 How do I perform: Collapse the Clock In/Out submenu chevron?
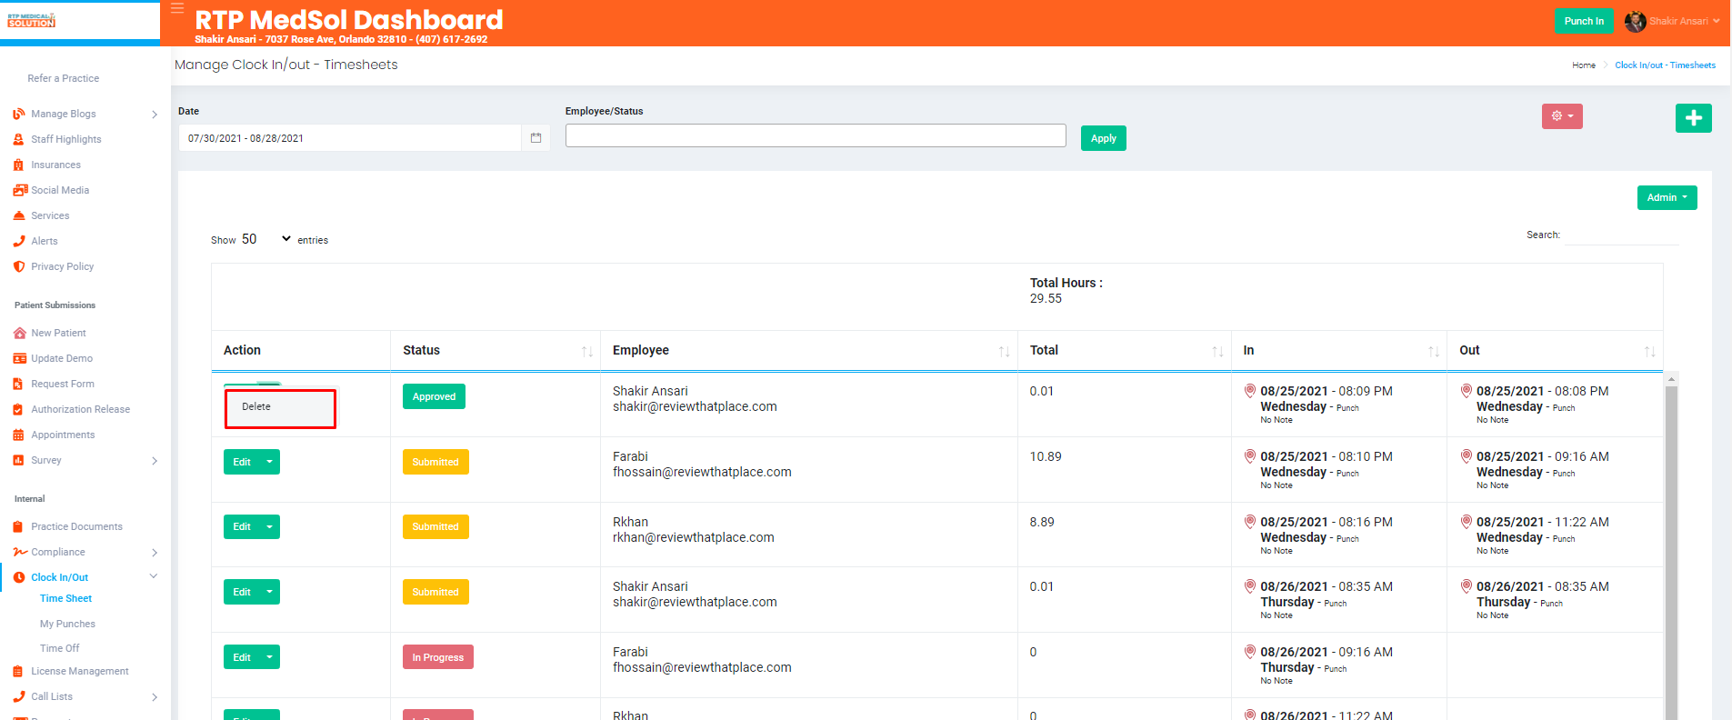pos(154,576)
